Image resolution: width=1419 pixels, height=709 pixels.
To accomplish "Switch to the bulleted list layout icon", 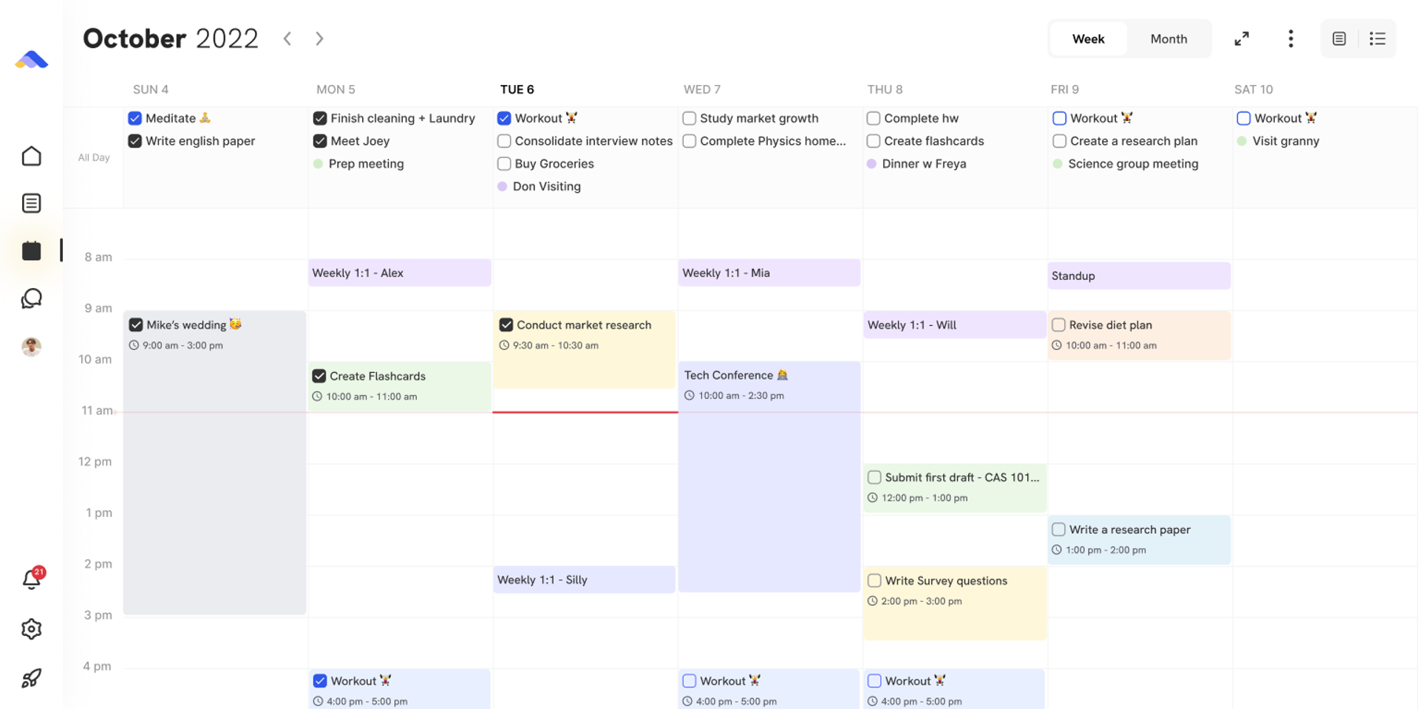I will click(x=1377, y=38).
